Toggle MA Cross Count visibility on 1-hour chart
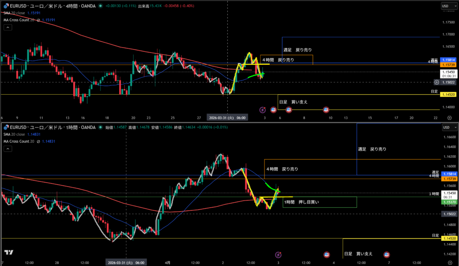 point(39,141)
